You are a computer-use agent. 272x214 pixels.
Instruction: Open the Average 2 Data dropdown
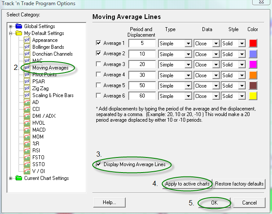216,54
